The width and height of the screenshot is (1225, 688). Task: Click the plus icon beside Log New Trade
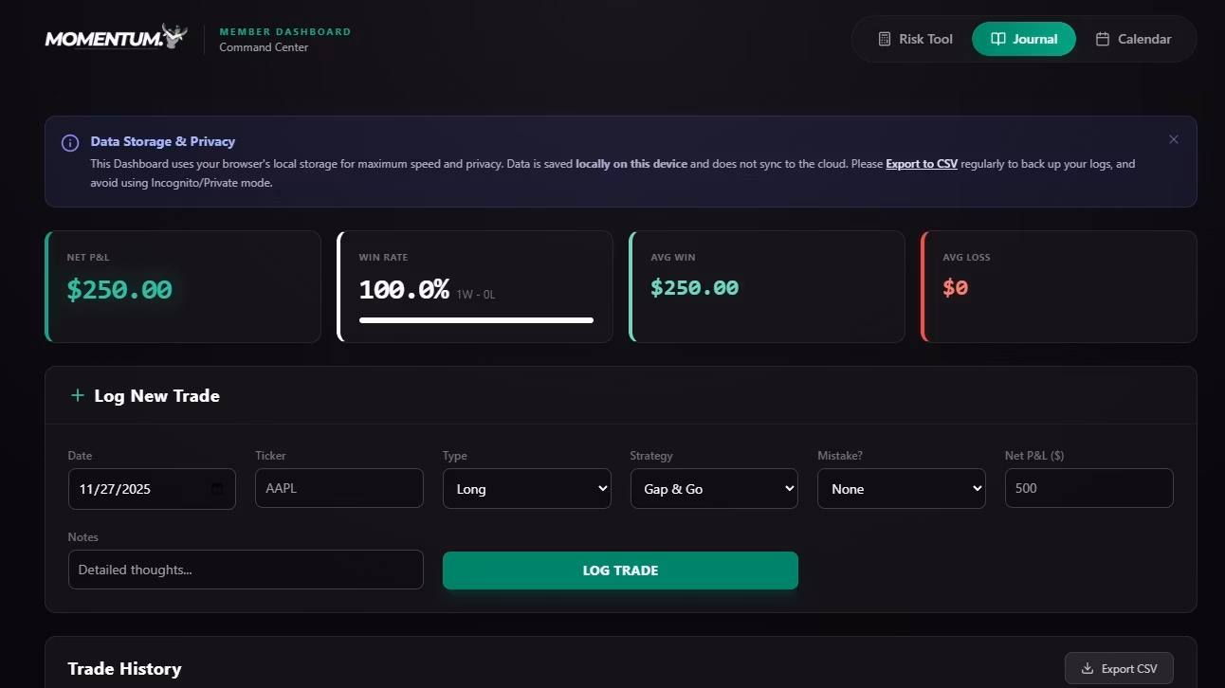pos(78,395)
